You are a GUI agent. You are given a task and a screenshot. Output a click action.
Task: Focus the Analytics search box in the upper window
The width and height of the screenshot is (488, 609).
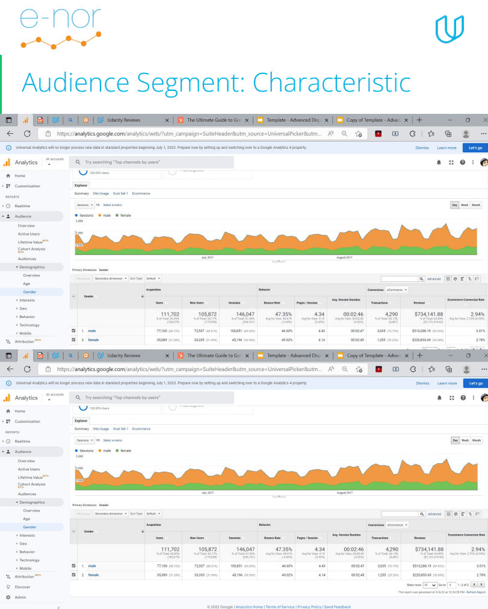(x=151, y=163)
